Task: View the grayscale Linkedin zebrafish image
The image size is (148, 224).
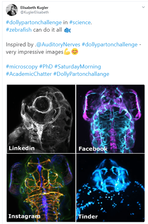Action: pos(41,119)
